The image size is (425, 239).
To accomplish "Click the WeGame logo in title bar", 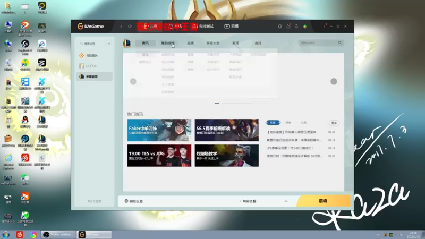I will [91, 26].
